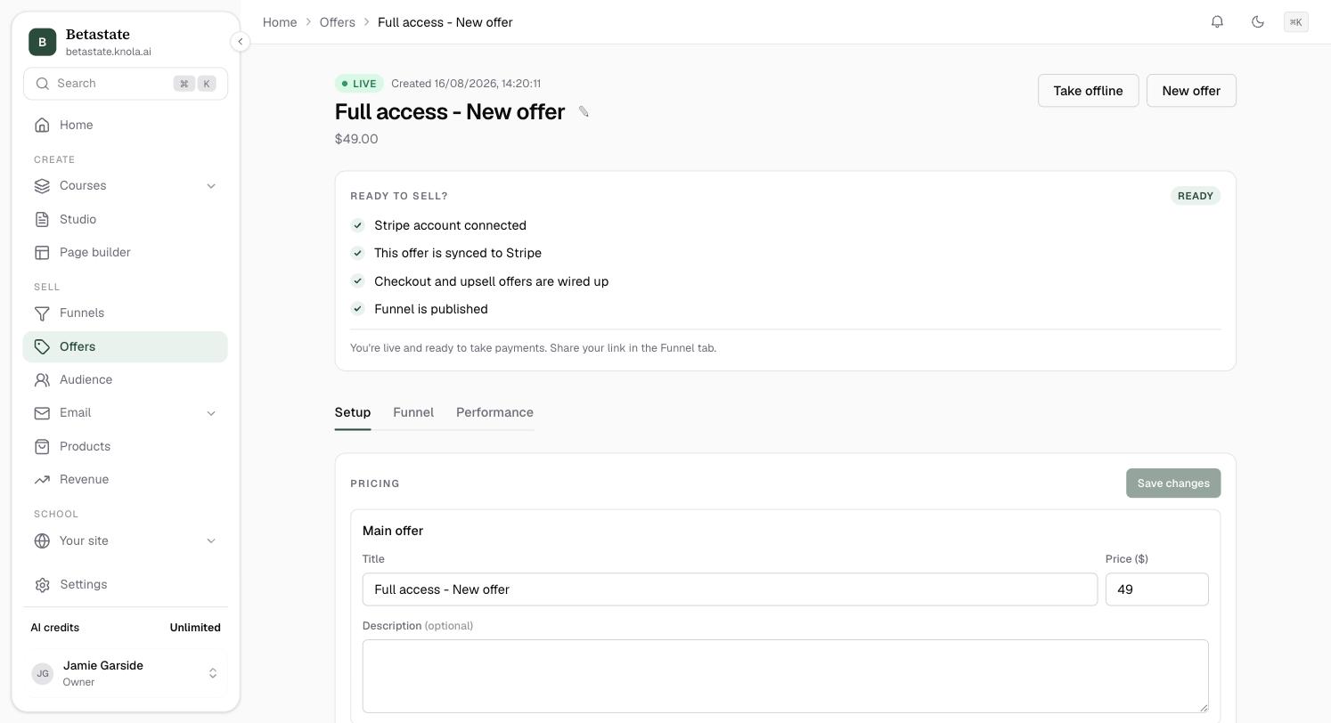This screenshot has height=723, width=1331.
Task: Open Revenue from sidebar
Action: (x=125, y=480)
